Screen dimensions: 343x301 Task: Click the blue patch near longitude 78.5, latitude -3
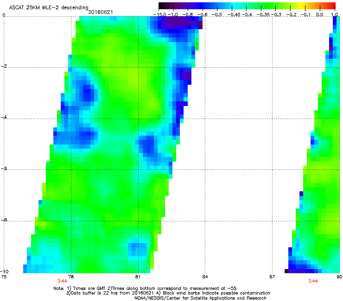(x=87, y=91)
